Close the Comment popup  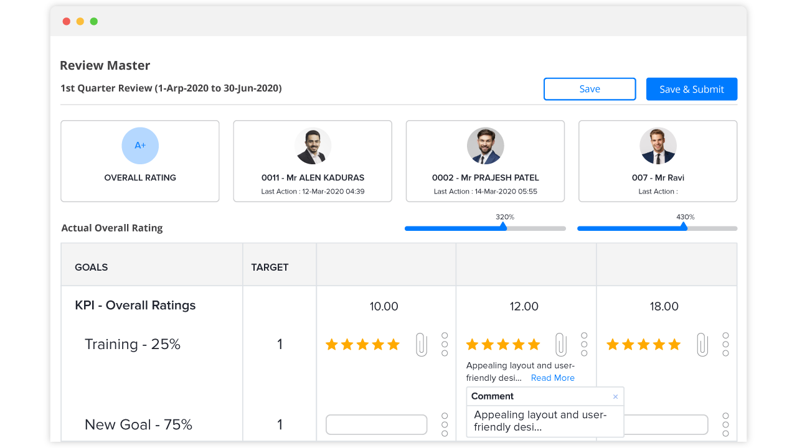[x=615, y=396]
